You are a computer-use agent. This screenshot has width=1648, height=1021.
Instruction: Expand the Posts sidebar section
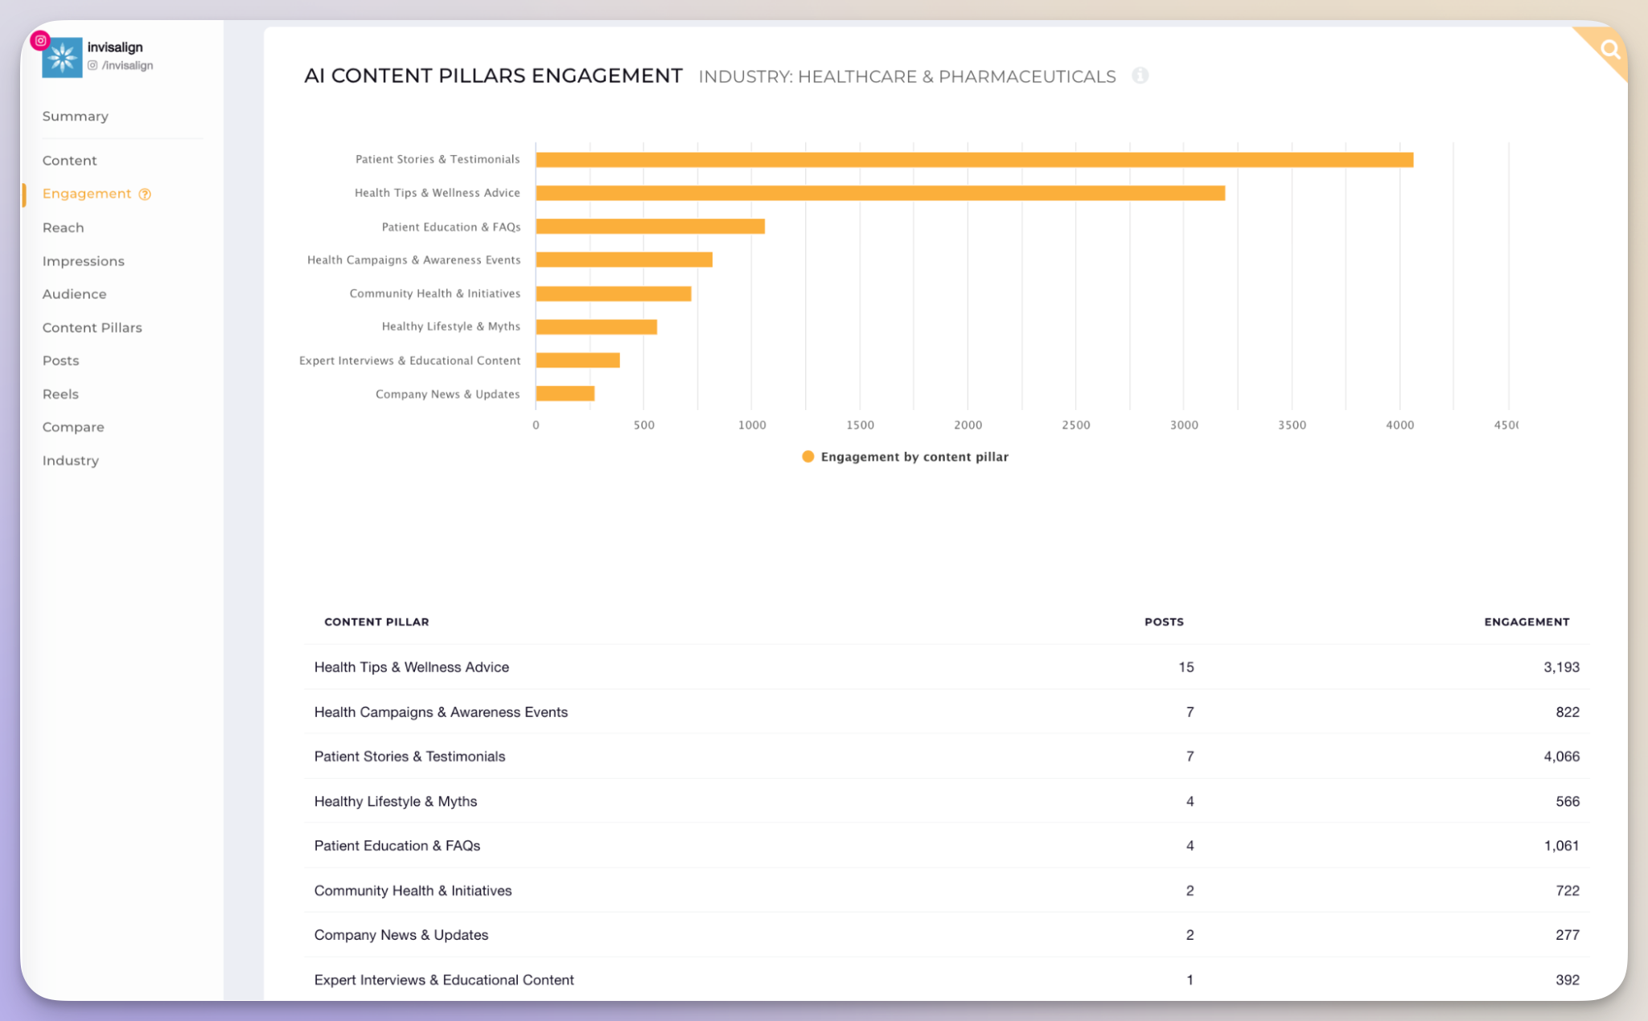pos(61,361)
